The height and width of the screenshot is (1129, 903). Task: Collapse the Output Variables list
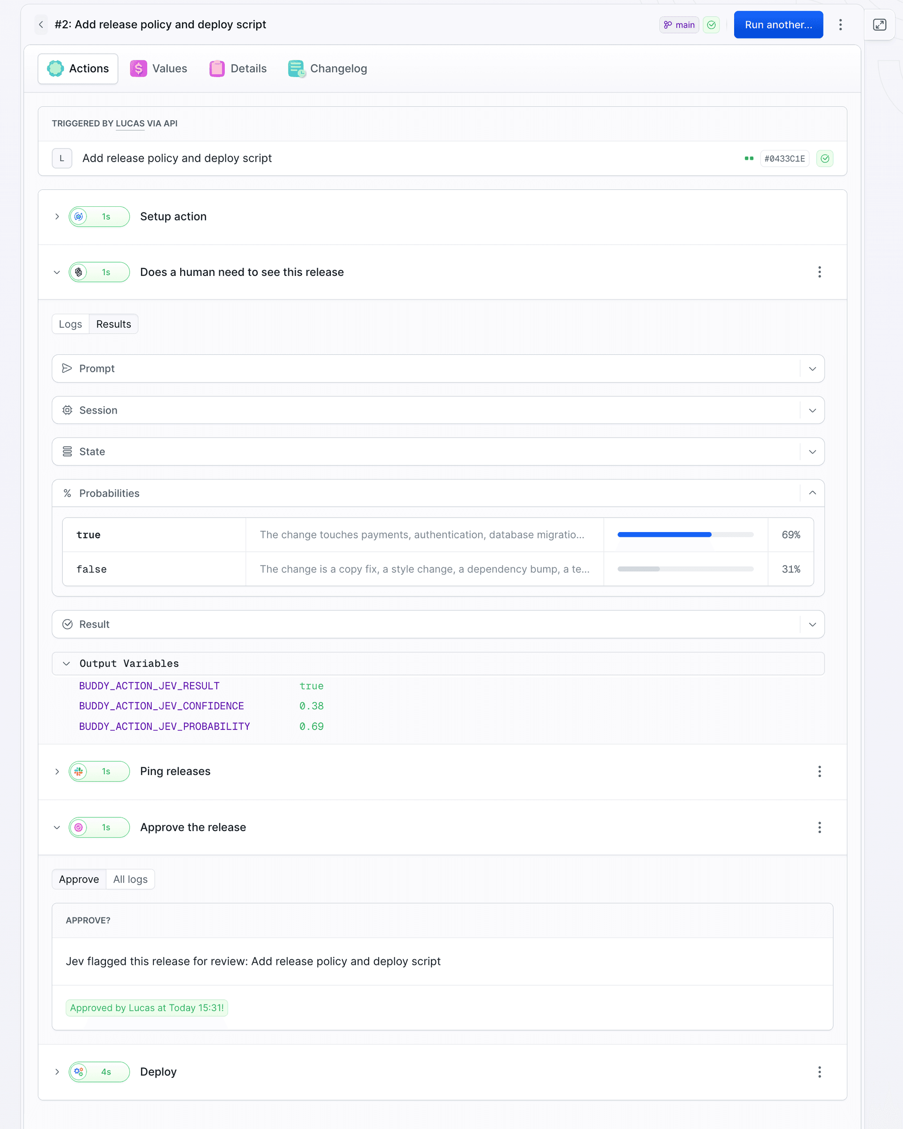point(67,664)
